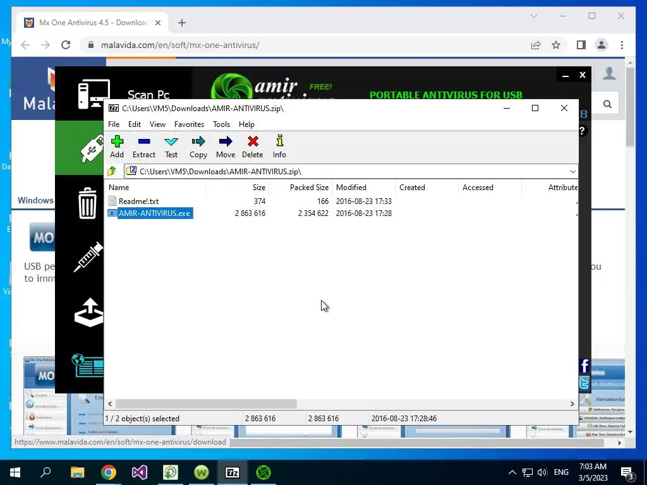Expand the Chrome tab search chevron
This screenshot has height=485, width=647.
(x=533, y=16)
